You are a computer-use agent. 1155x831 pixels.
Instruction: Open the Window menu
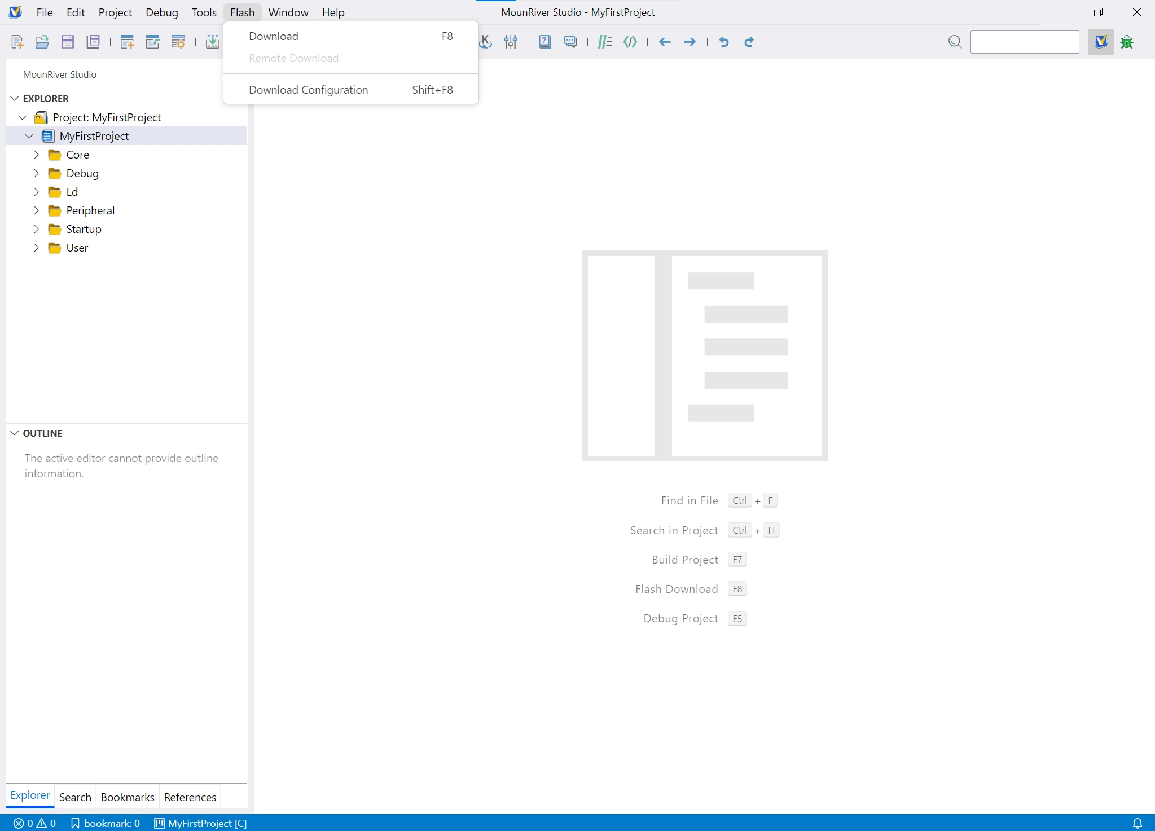[288, 12]
